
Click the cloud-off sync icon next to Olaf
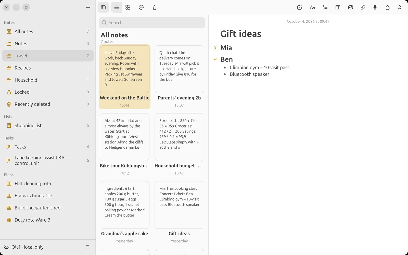click(x=6, y=247)
